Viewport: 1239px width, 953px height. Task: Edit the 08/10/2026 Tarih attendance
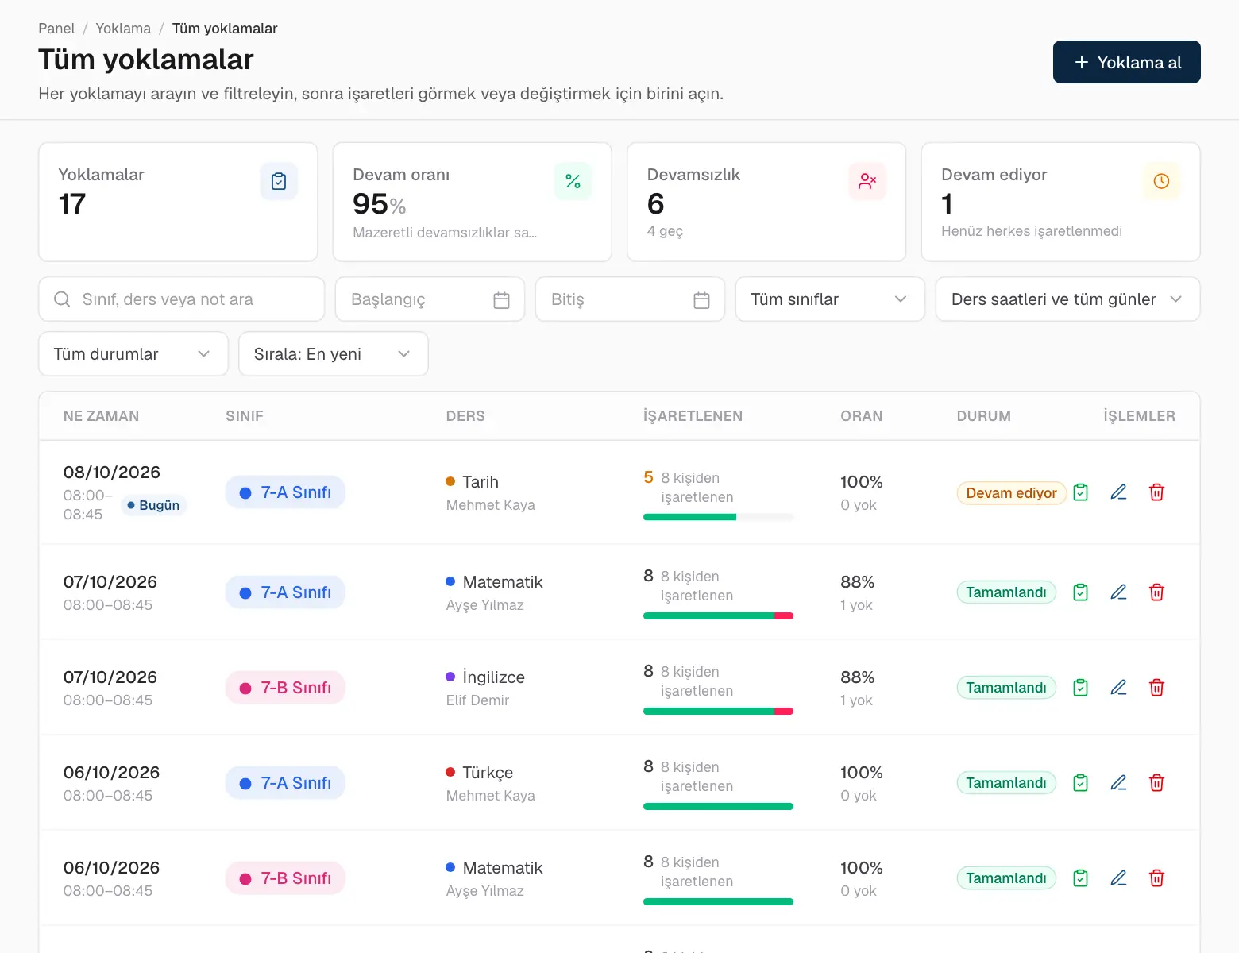pos(1118,492)
